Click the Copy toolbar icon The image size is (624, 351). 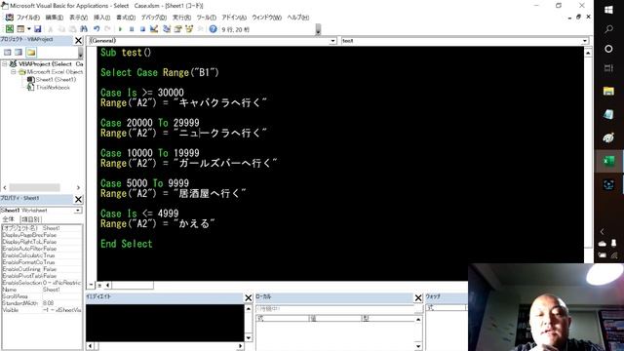click(61, 28)
